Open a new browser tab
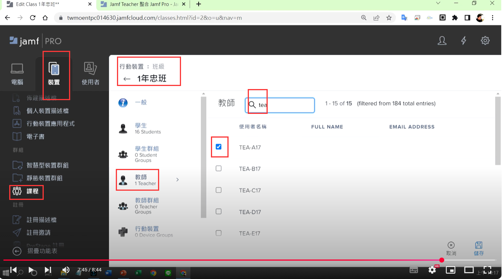The height and width of the screenshot is (279, 502). (x=198, y=4)
